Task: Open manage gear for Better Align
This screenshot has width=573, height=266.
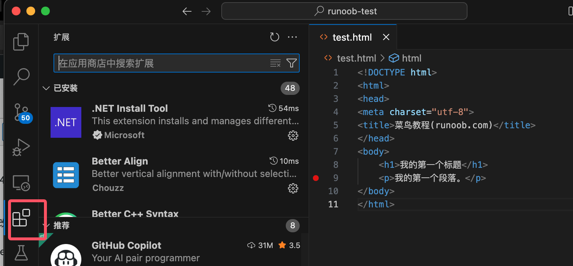Action: pos(293,188)
